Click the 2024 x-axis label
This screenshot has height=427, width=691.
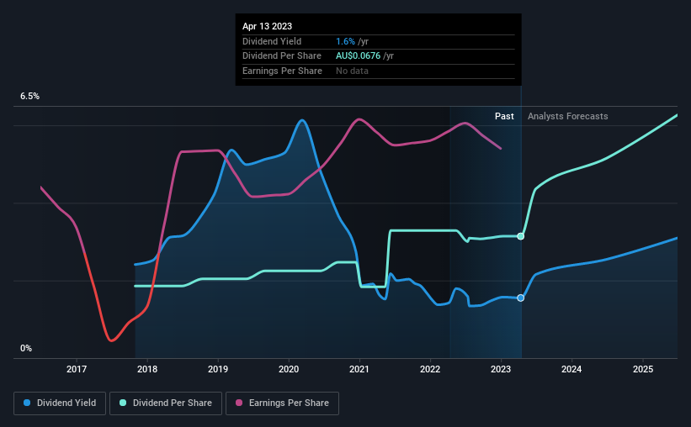(571, 369)
